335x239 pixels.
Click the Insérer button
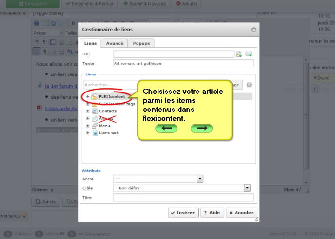183,213
